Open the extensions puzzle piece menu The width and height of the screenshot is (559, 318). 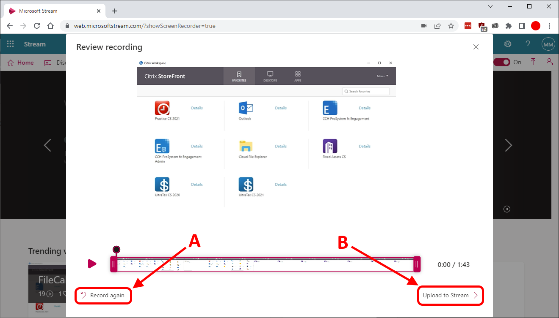[x=509, y=26]
